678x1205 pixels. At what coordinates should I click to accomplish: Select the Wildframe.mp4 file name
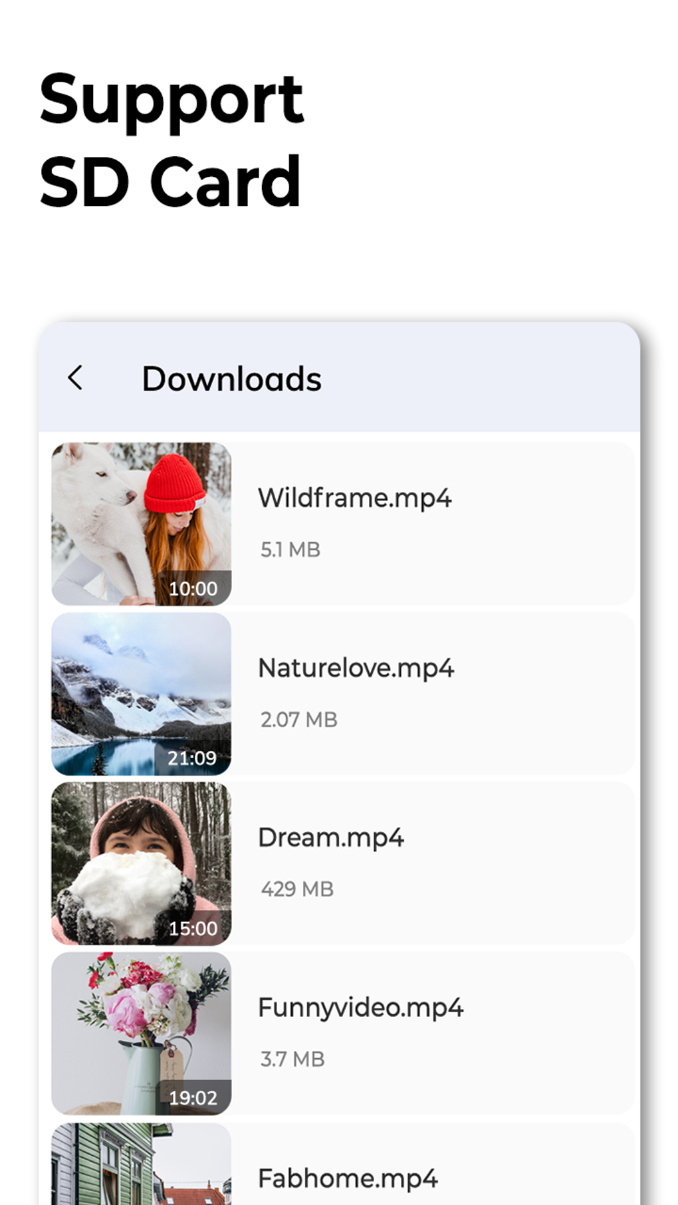[355, 498]
